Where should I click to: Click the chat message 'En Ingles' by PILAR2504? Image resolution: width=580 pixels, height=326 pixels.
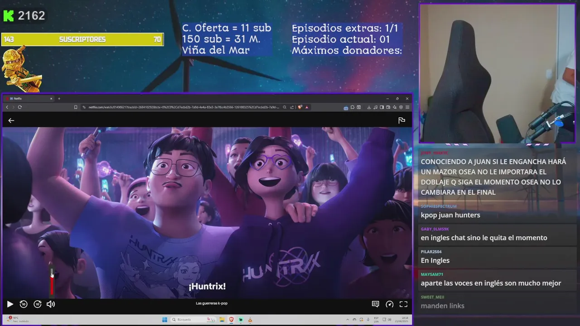tap(435, 260)
